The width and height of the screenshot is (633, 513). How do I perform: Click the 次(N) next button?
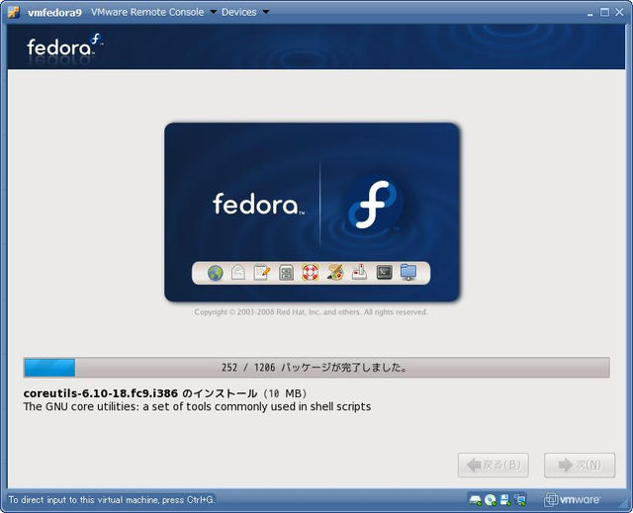point(580,465)
